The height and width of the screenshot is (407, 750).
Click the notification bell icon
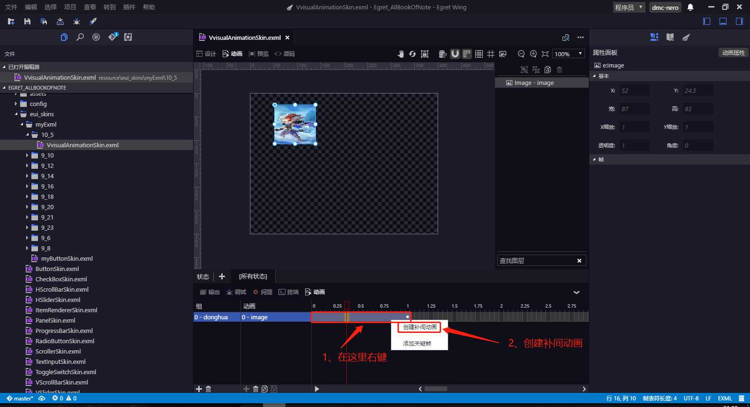coord(690,7)
